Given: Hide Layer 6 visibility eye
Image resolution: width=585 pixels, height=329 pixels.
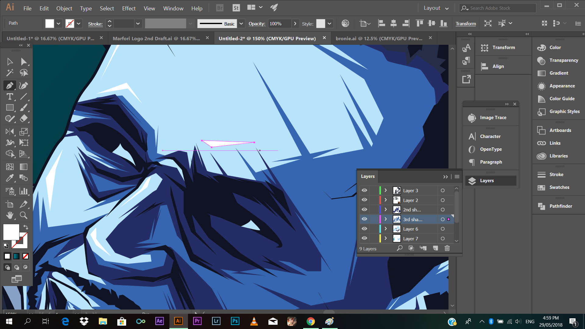Looking at the screenshot, I should pyautogui.click(x=364, y=229).
